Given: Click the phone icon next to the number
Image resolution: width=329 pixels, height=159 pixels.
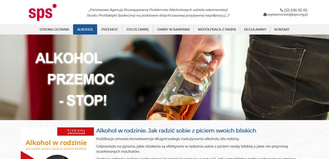Looking at the screenshot, I should (282, 10).
